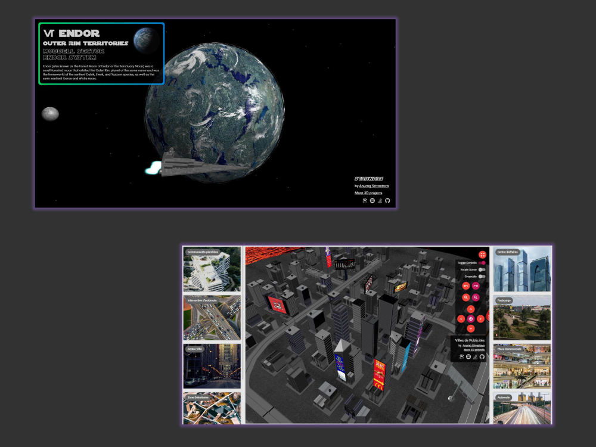
Task: Select the Centre Ville thumbnail
Action: point(212,367)
